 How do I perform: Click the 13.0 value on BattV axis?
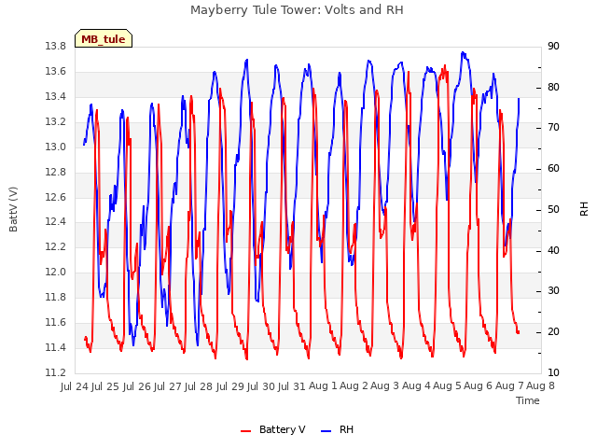point(55,147)
